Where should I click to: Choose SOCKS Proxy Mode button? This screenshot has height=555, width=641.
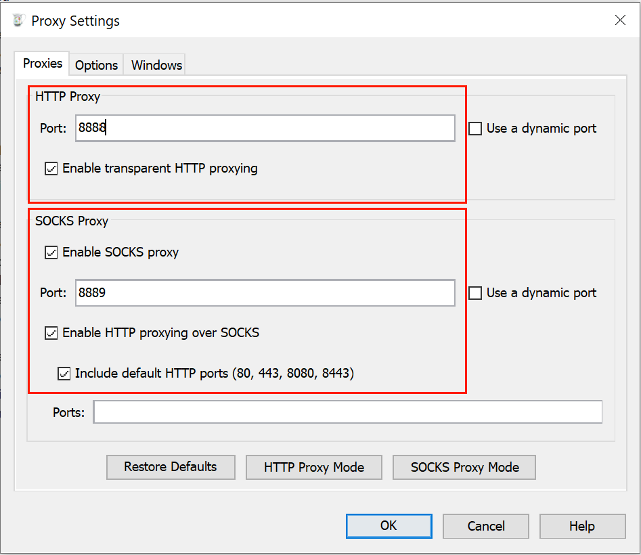[x=464, y=467]
